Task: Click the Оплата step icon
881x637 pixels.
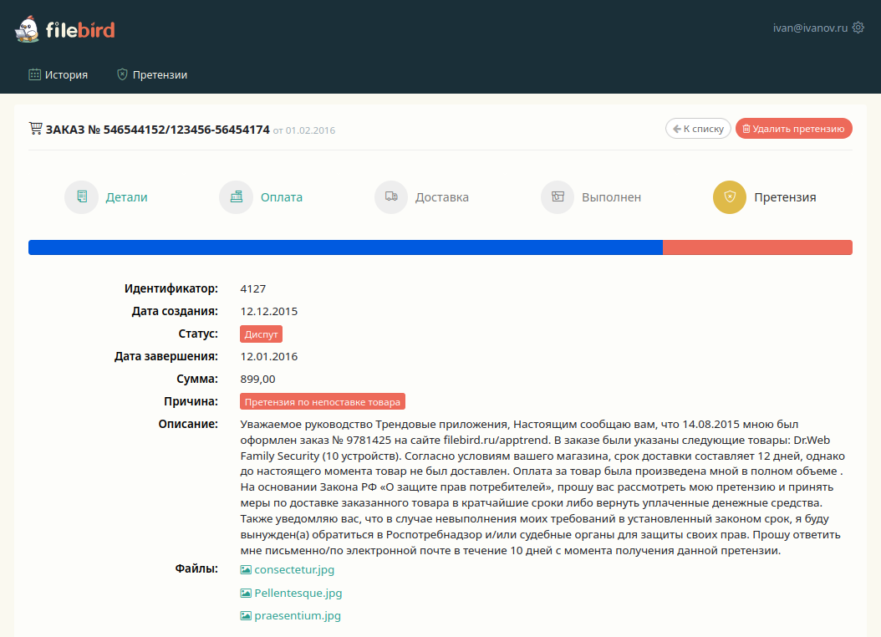Action: tap(236, 197)
